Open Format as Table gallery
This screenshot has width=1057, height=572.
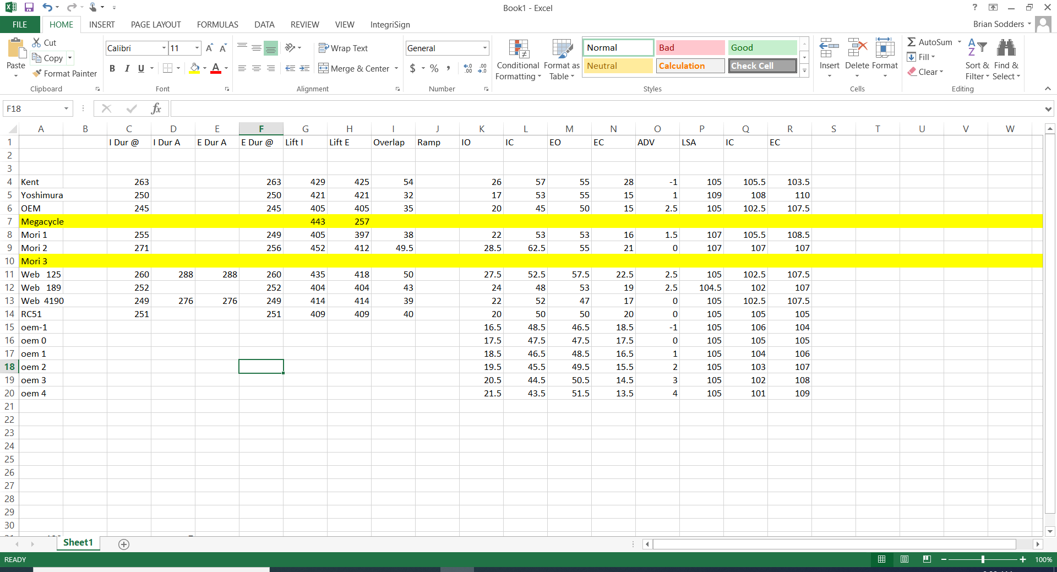[x=562, y=59]
